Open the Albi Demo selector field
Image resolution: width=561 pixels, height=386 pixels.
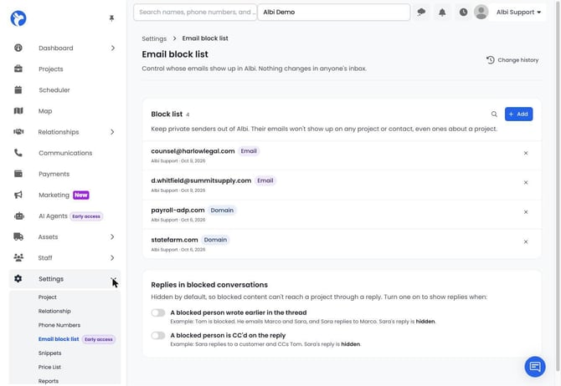pos(334,13)
